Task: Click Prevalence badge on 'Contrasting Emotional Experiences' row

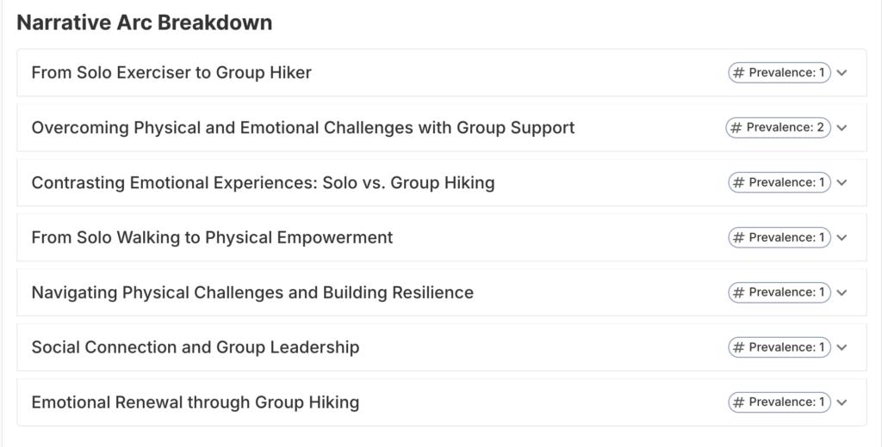Action: [x=779, y=183]
